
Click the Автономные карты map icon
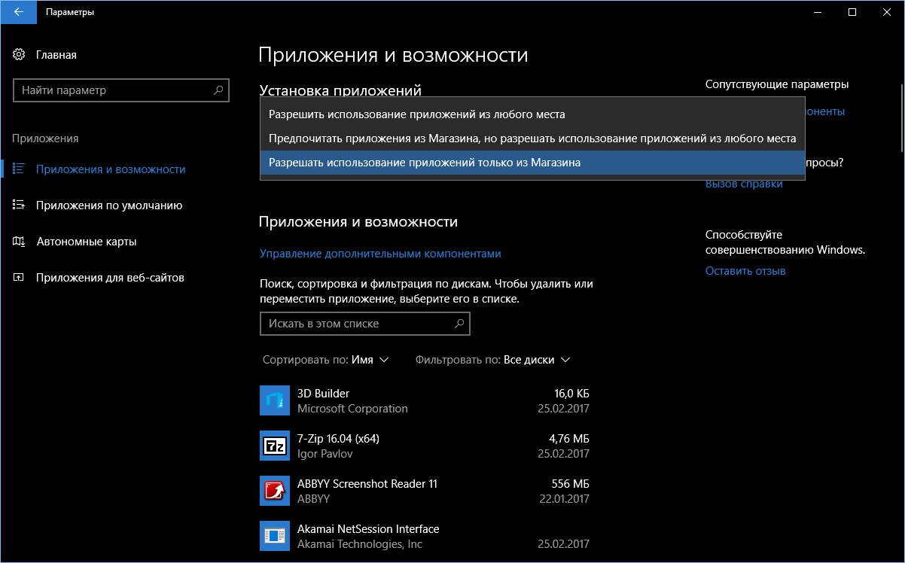pyautogui.click(x=19, y=241)
